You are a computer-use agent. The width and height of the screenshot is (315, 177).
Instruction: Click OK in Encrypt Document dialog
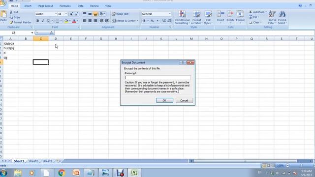point(164,100)
